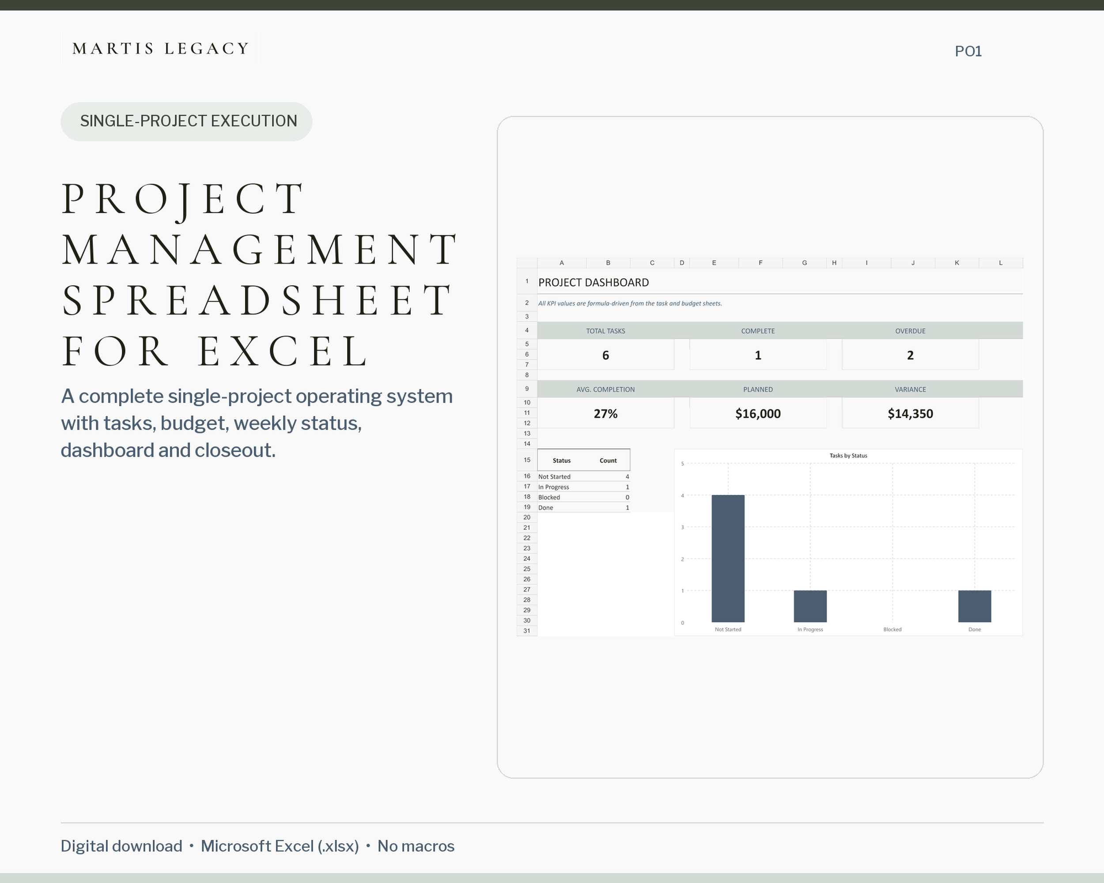Click the Tasks by Status chart title
Viewport: 1104px width, 883px height.
coord(848,456)
